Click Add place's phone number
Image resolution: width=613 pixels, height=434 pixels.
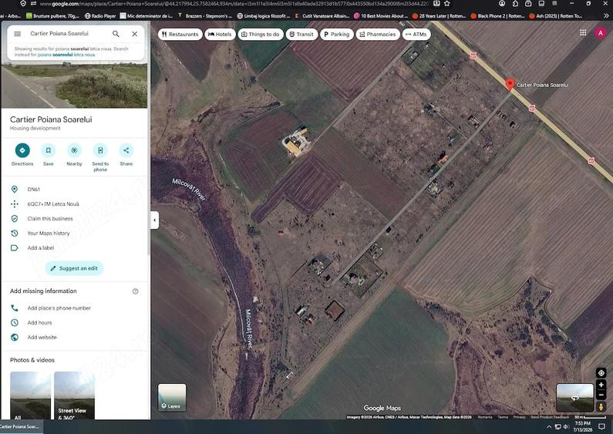pyautogui.click(x=59, y=308)
